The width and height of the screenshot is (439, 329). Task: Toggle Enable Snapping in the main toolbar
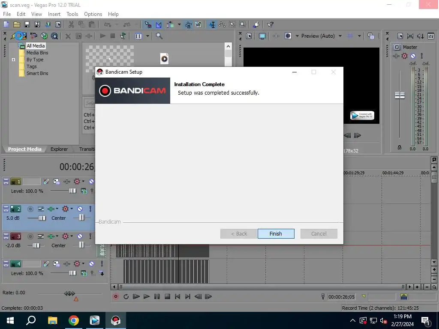[x=148, y=24]
